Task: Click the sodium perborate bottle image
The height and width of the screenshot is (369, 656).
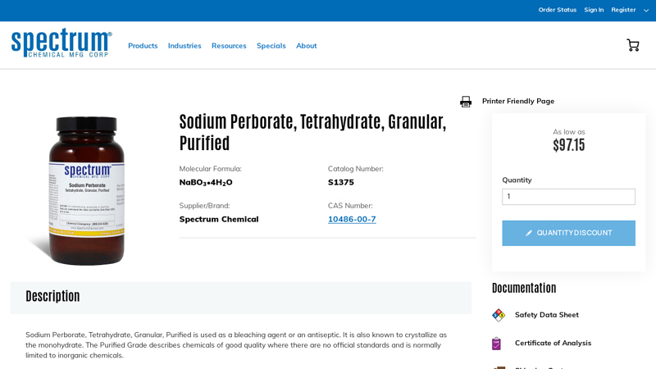Action: 86,191
